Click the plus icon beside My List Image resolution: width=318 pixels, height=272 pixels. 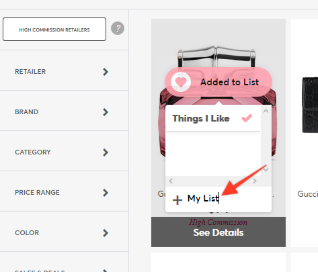177,199
